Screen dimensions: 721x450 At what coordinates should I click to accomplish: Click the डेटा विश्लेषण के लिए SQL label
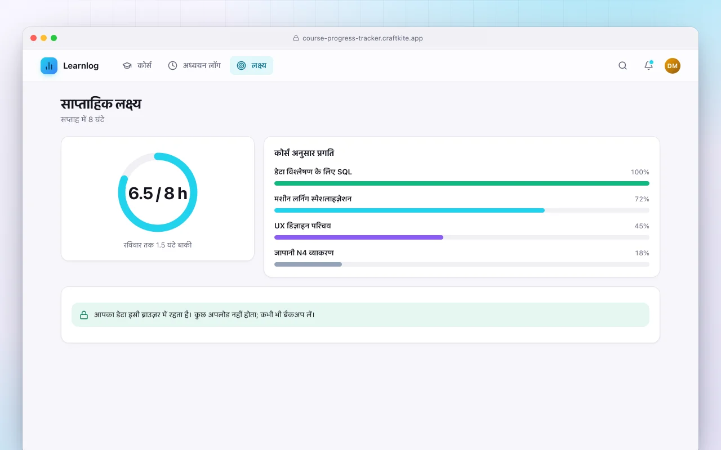(x=313, y=172)
